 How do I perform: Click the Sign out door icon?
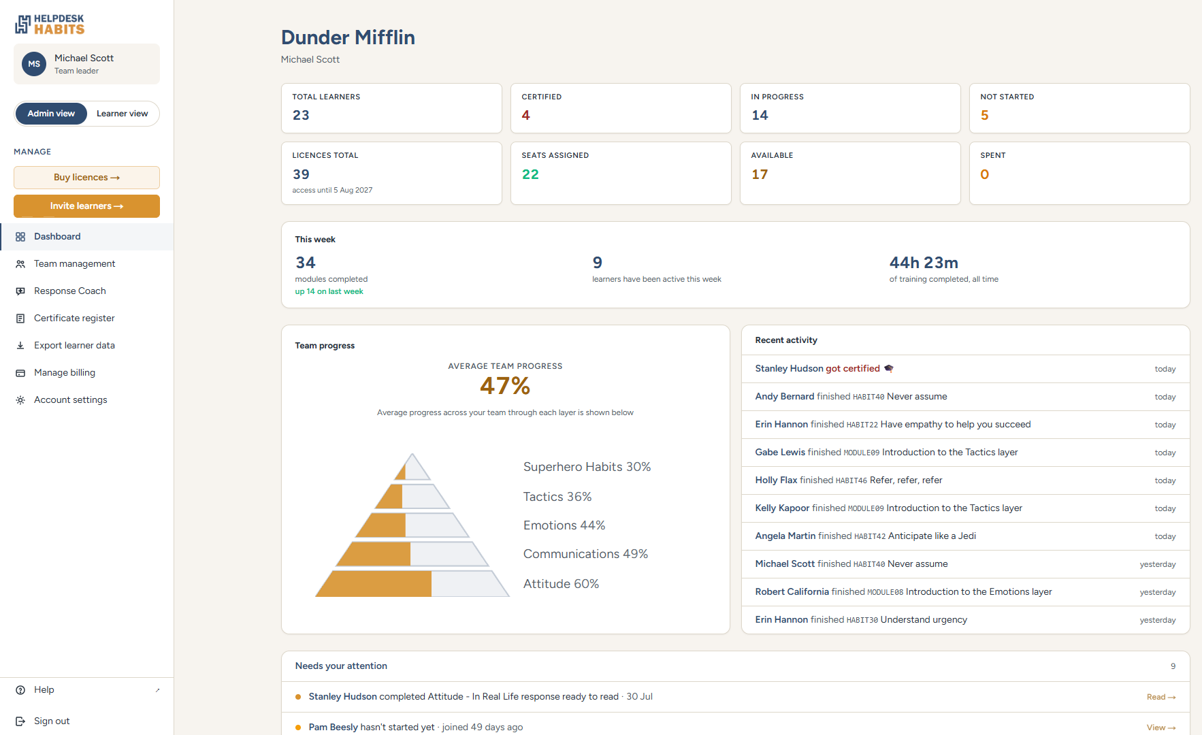tap(20, 721)
